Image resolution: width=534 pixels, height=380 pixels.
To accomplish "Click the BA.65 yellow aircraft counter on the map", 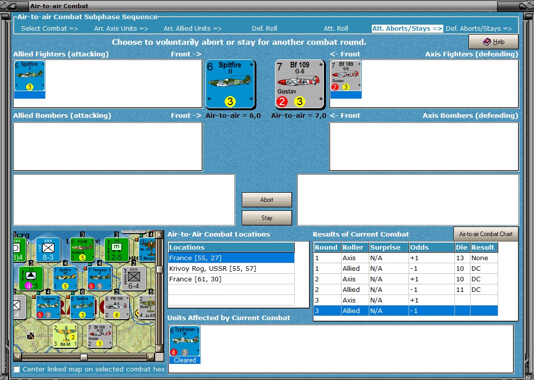I will tap(65, 336).
